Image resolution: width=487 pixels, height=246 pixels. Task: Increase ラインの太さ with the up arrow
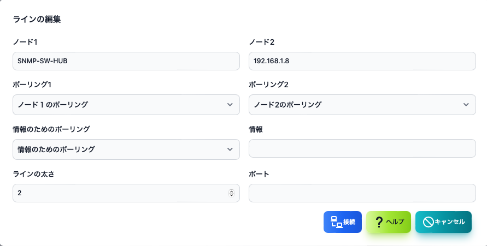point(231,191)
